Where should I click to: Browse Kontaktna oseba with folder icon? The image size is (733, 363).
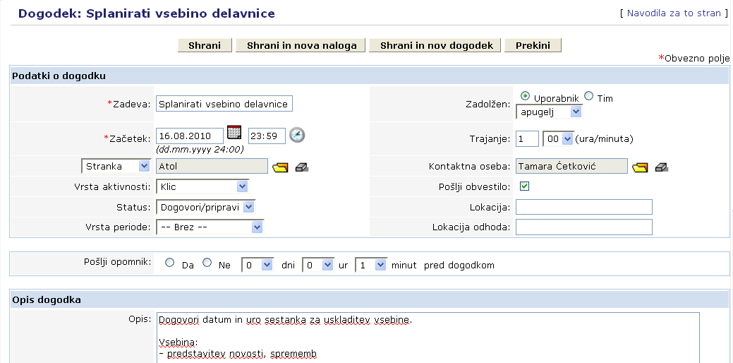[x=640, y=167]
